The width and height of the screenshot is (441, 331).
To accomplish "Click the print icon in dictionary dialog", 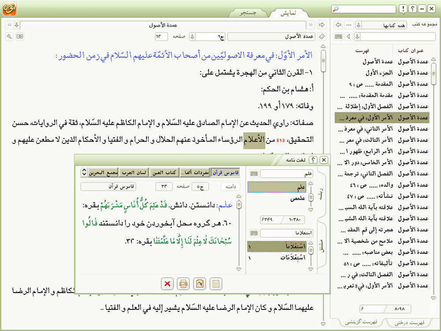I will (x=184, y=283).
